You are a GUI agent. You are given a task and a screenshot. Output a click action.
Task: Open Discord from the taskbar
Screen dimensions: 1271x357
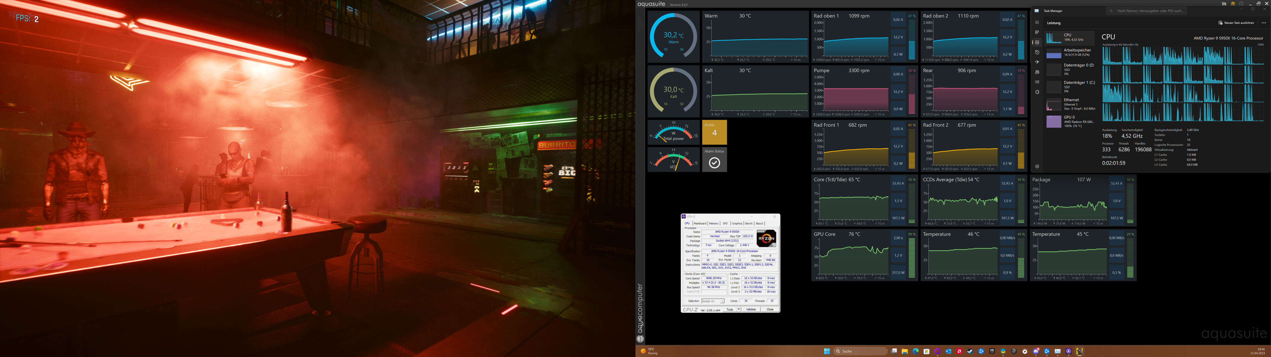point(1036,351)
